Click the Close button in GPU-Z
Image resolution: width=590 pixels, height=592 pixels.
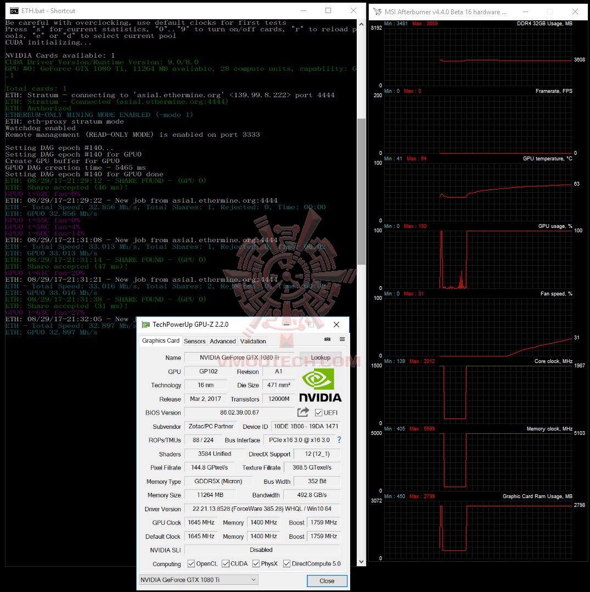327,580
